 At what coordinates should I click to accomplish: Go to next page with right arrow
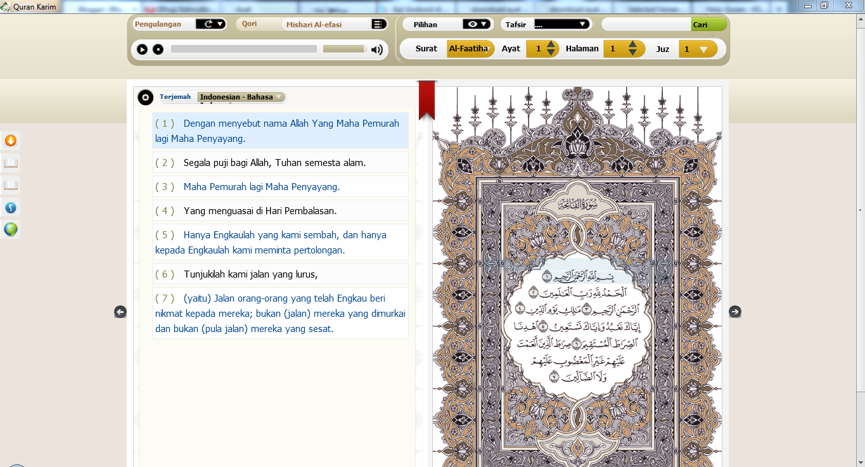click(734, 311)
